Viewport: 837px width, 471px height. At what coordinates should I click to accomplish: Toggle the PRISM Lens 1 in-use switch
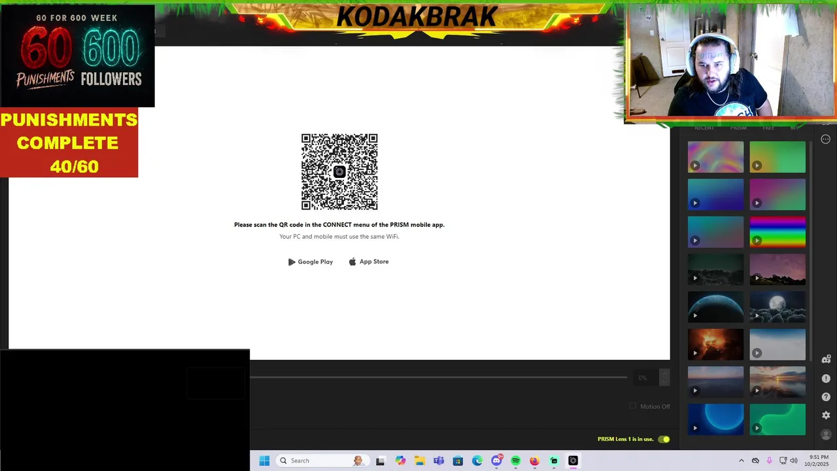[x=664, y=439]
